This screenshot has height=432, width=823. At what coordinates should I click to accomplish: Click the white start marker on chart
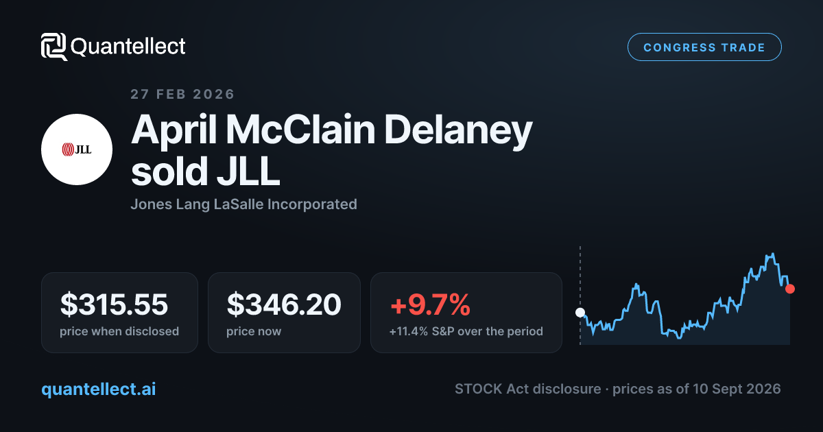pyautogui.click(x=580, y=313)
